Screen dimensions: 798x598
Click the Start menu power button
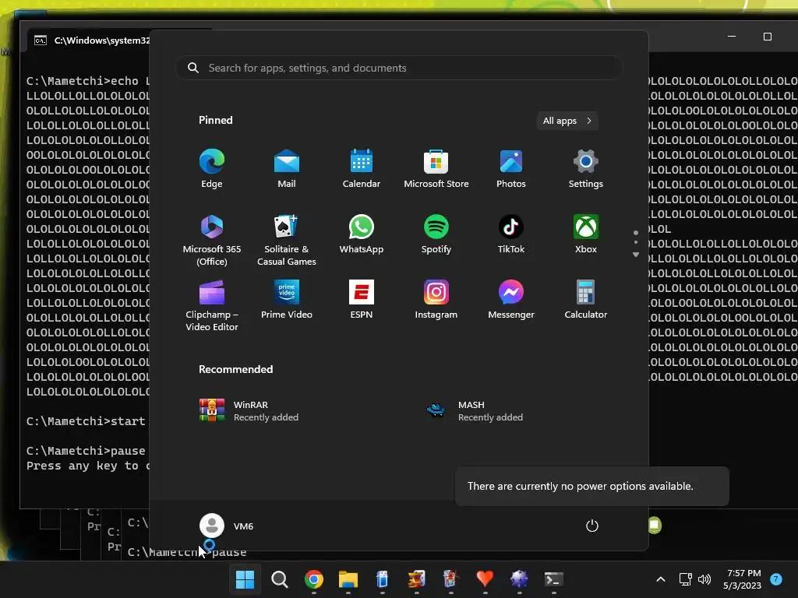pos(592,526)
